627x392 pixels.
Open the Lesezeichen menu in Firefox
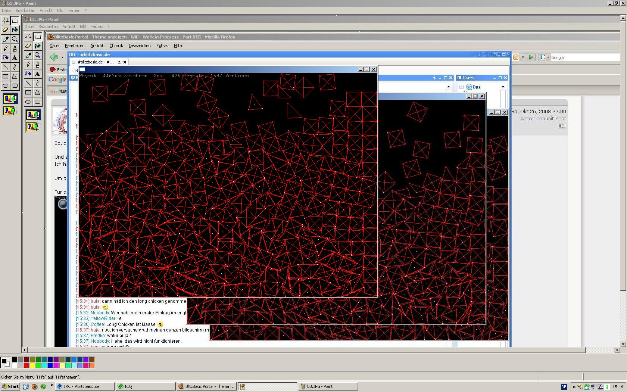[140, 46]
